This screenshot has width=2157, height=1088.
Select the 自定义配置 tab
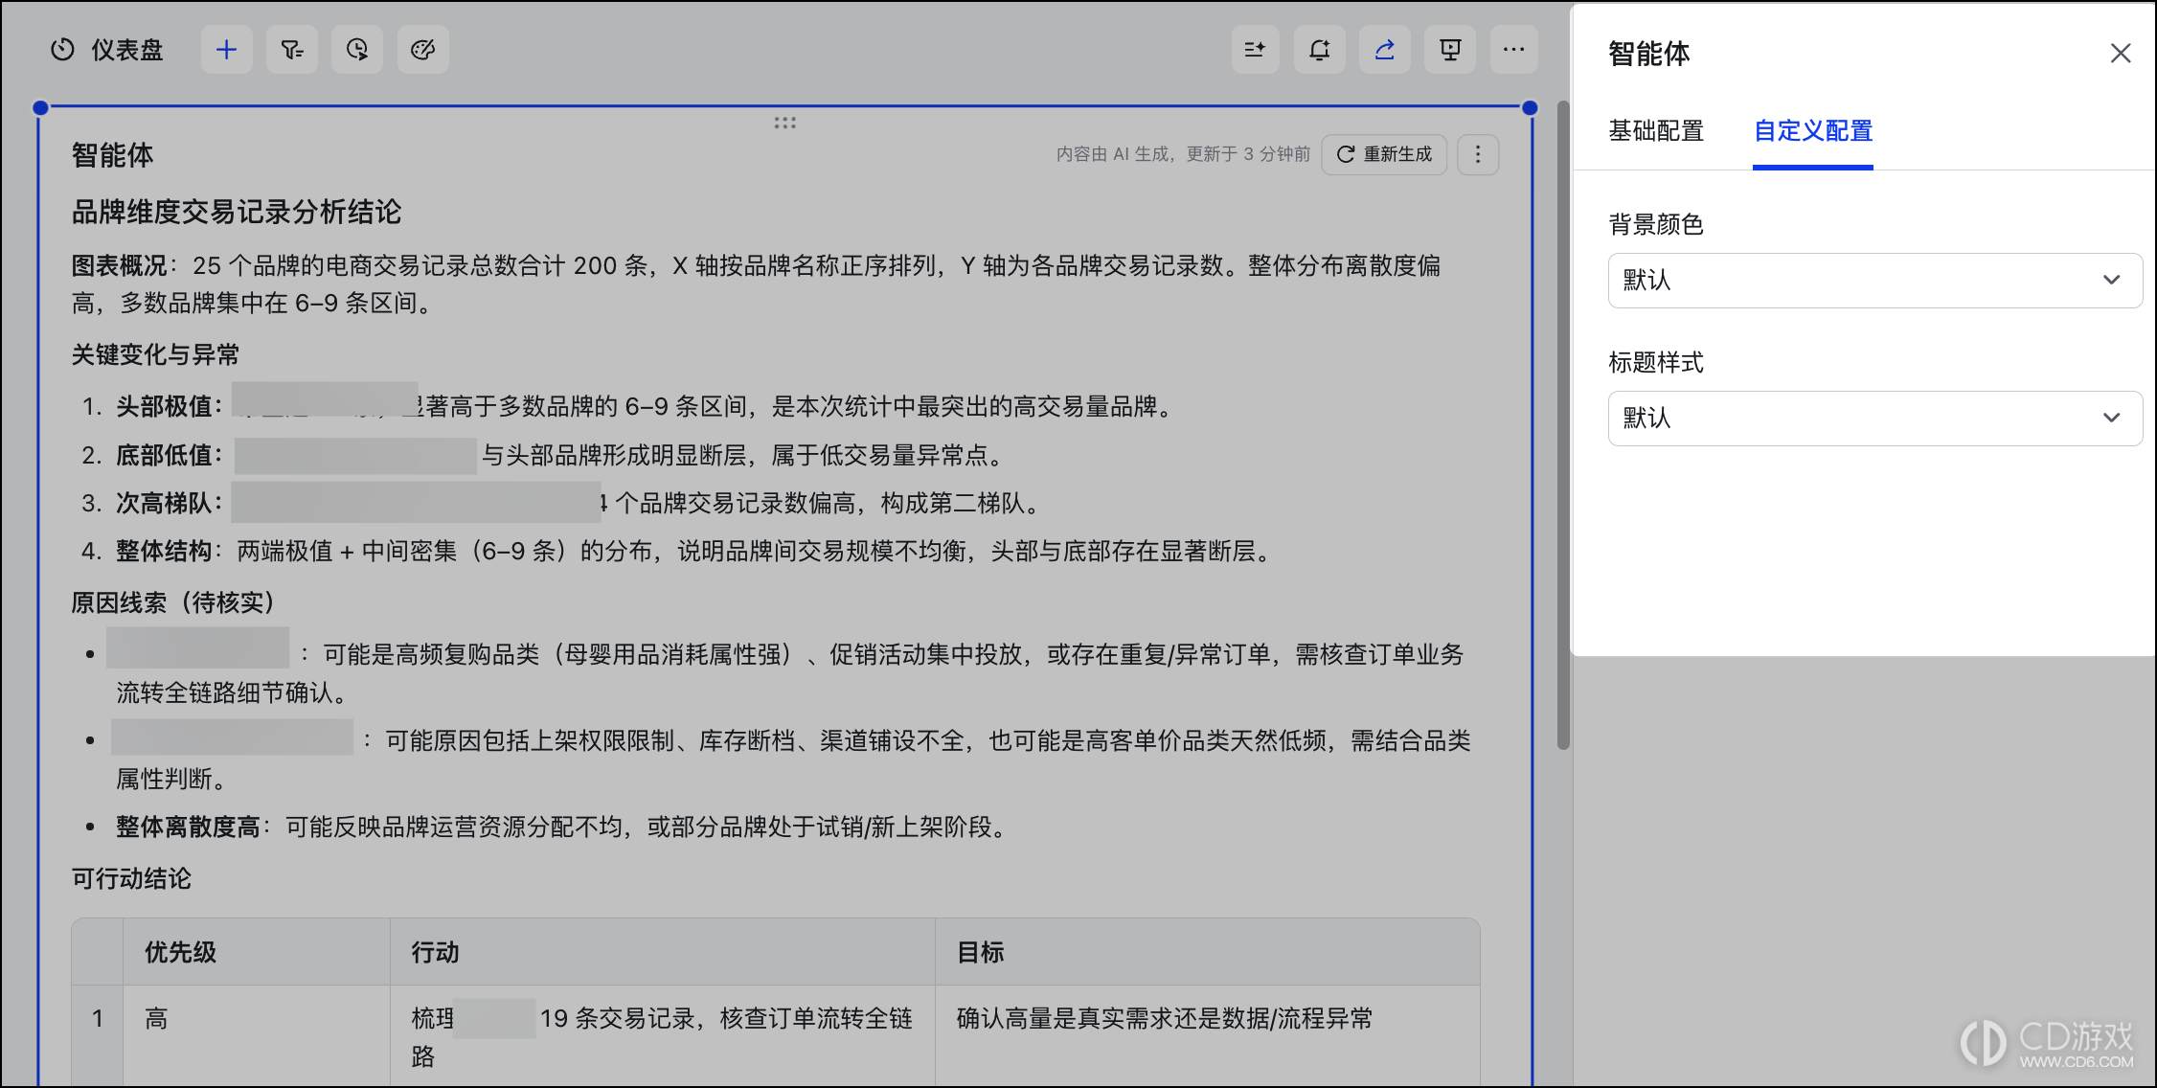coord(1813,131)
